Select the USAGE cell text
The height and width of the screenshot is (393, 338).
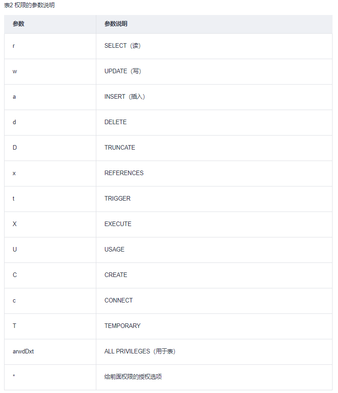pos(114,250)
